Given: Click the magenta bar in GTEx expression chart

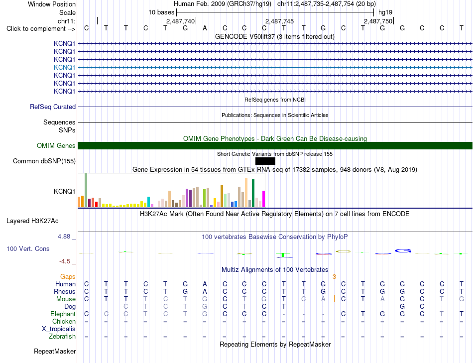Looking at the screenshot, I should 263,199.
